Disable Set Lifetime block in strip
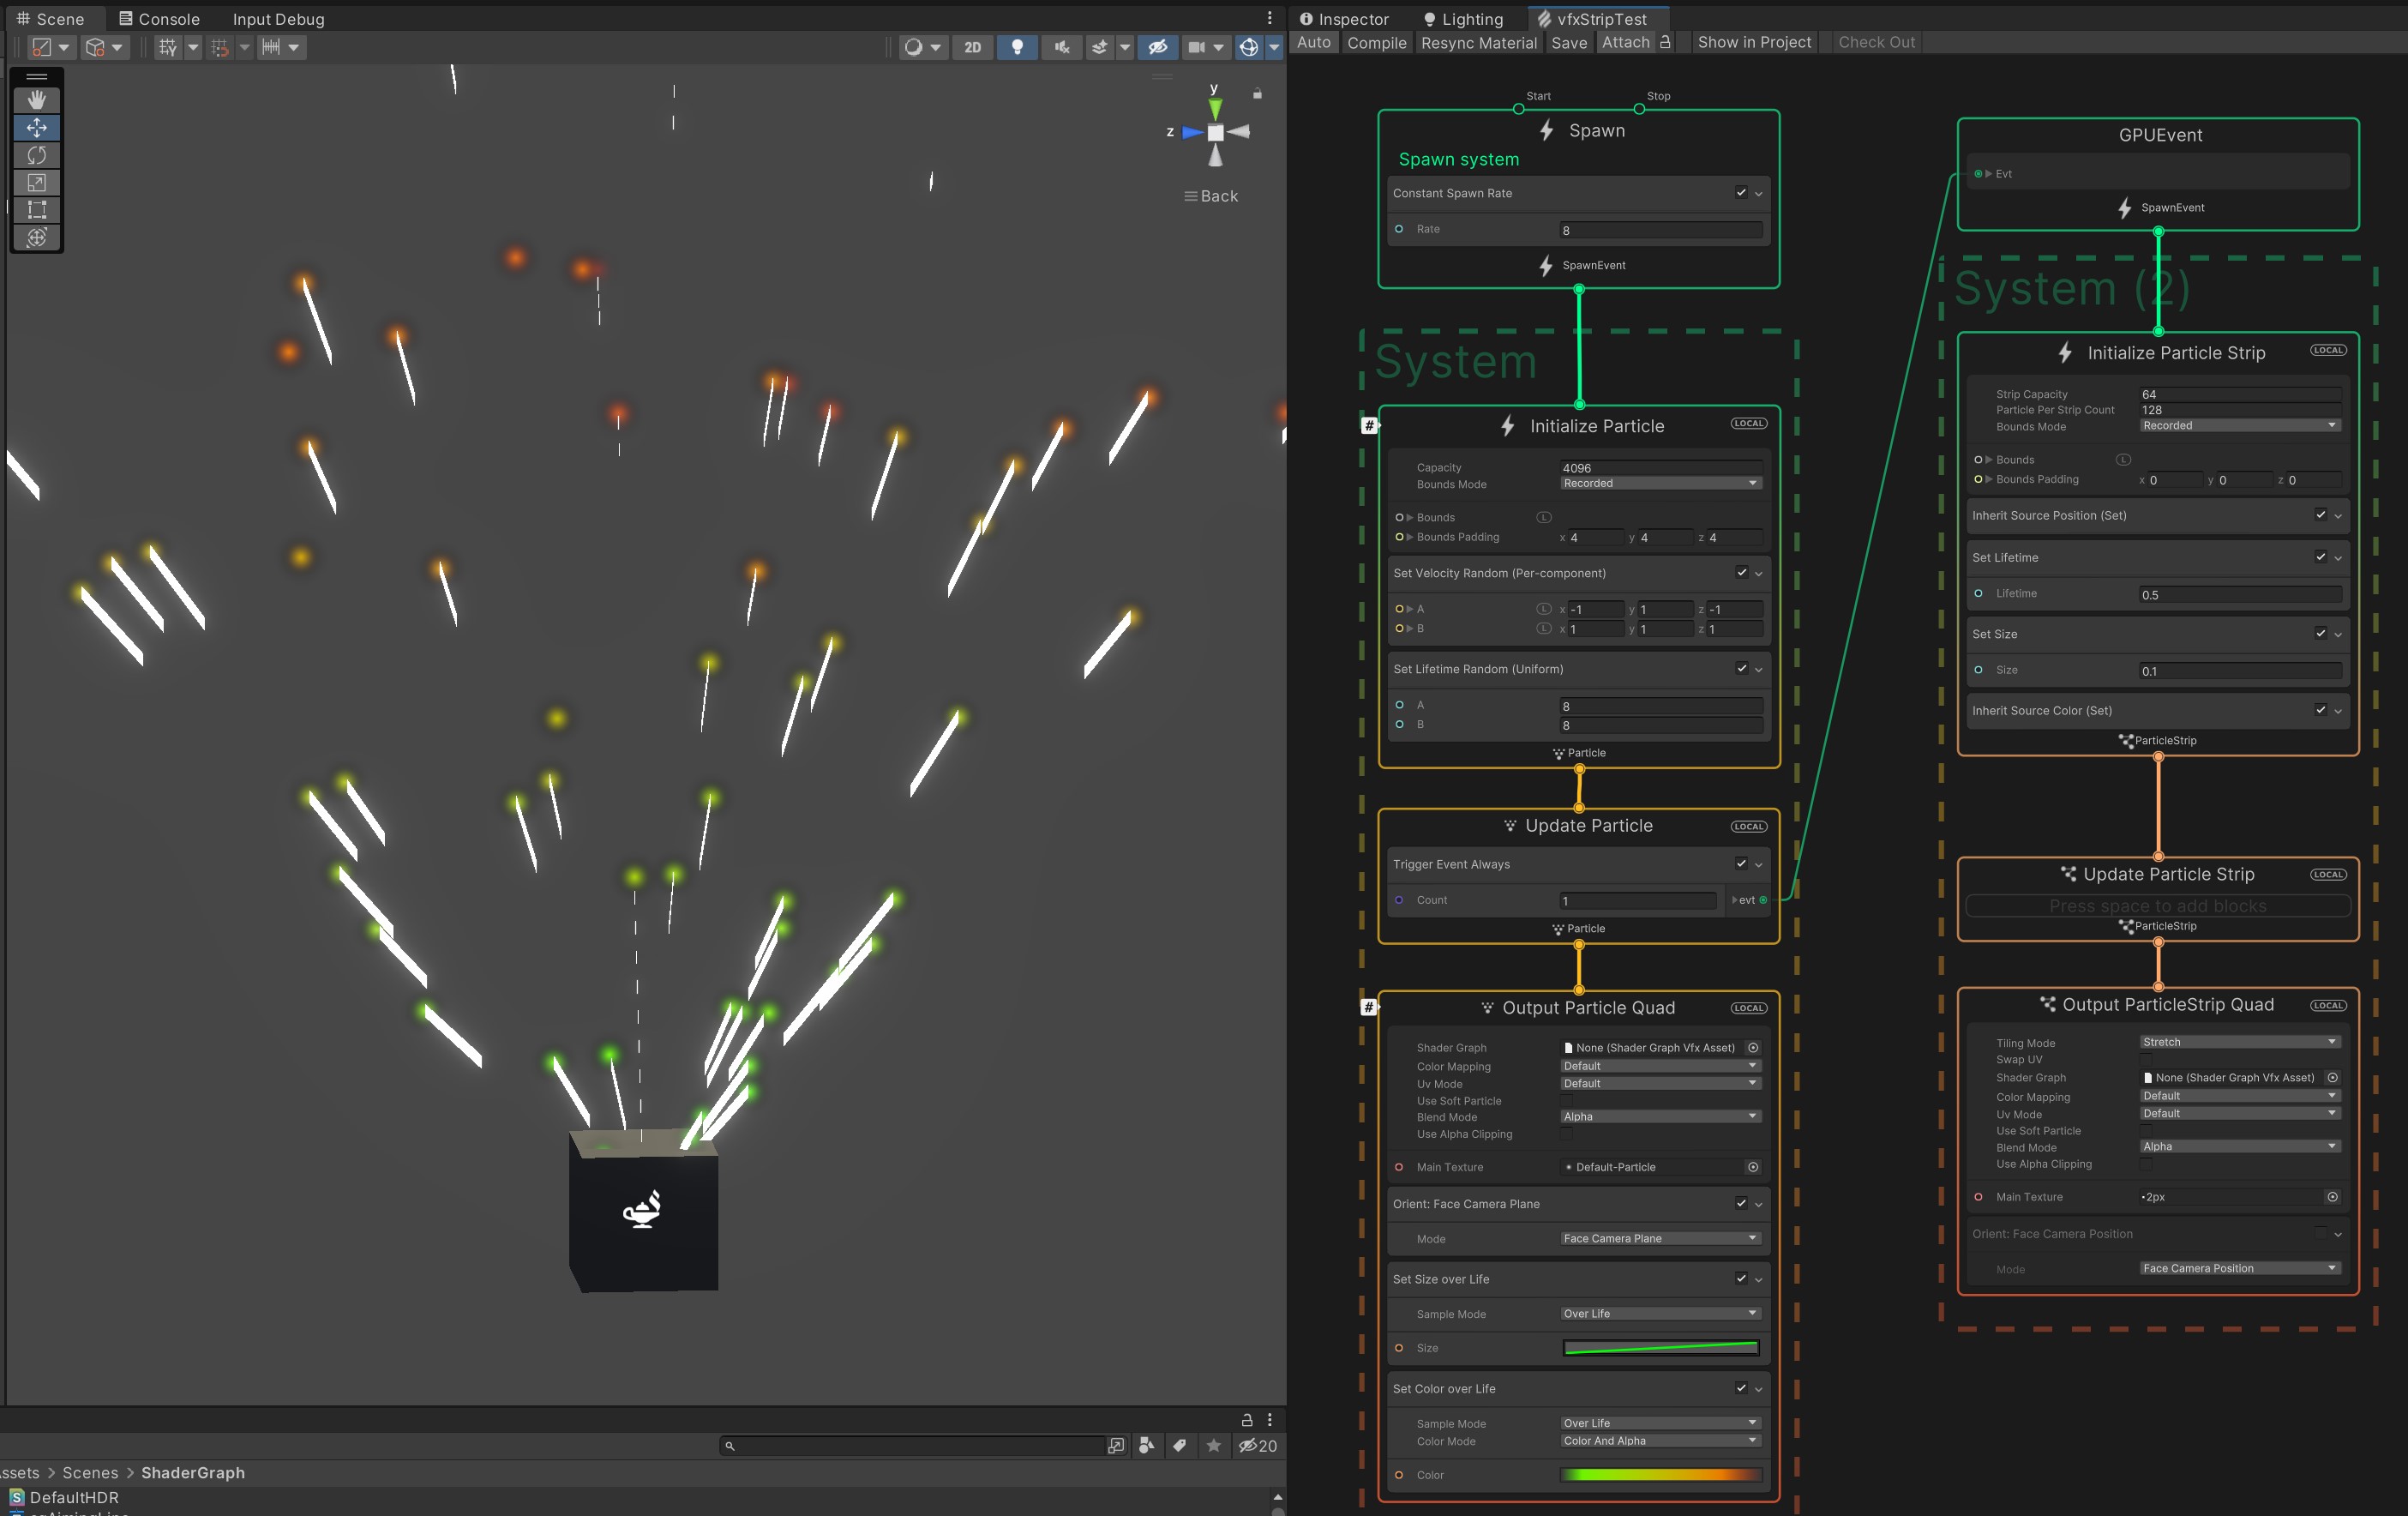Viewport: 2408px width, 1516px height. (2320, 557)
